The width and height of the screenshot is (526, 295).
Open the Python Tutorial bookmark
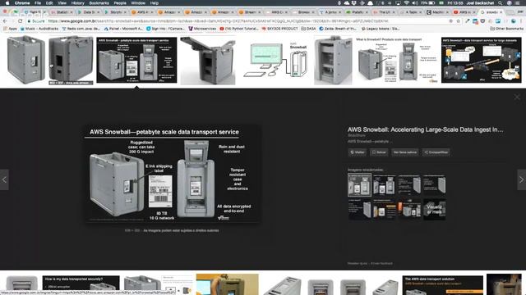click(239, 29)
